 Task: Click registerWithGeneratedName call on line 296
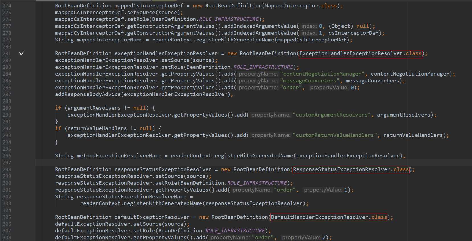point(254,156)
